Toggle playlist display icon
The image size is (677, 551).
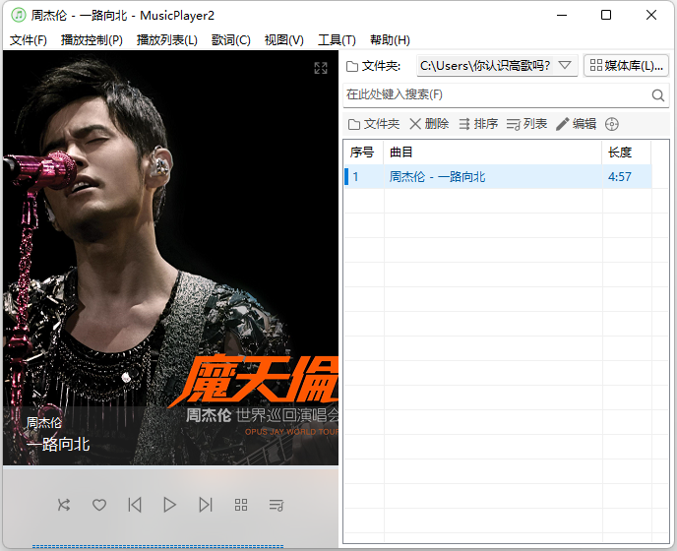(x=277, y=505)
